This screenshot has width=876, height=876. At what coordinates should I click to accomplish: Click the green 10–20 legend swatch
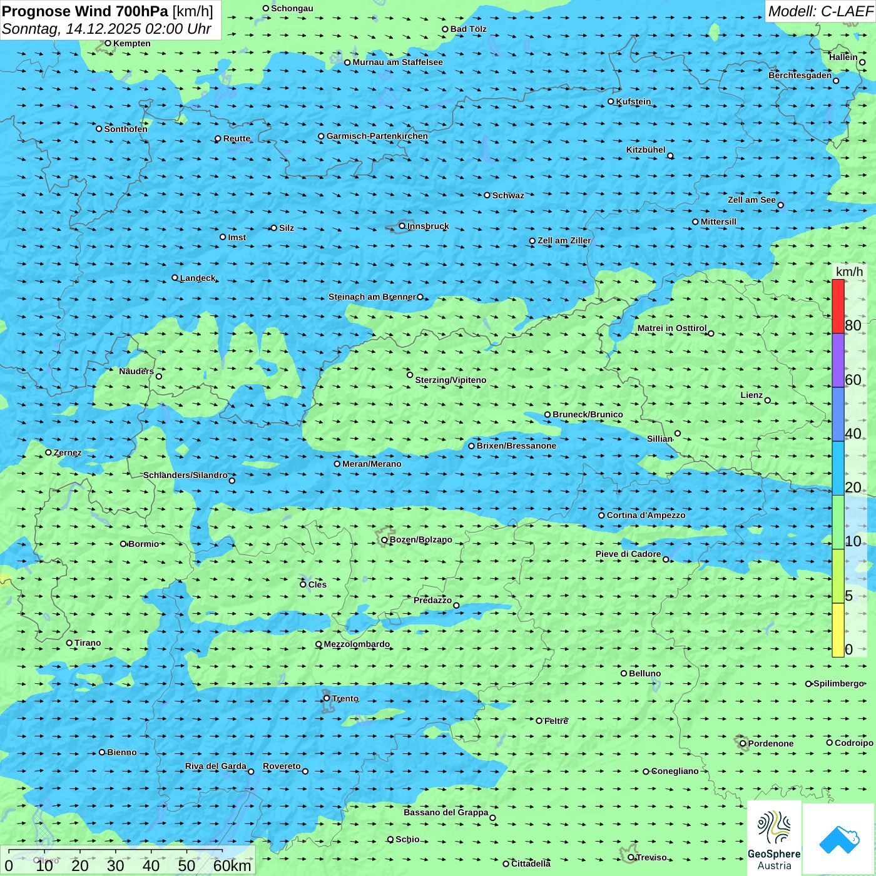tap(838, 522)
